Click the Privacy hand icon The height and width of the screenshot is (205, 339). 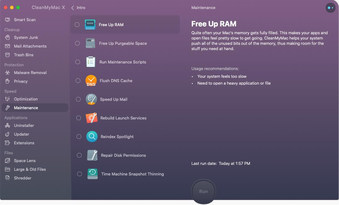tap(7, 81)
